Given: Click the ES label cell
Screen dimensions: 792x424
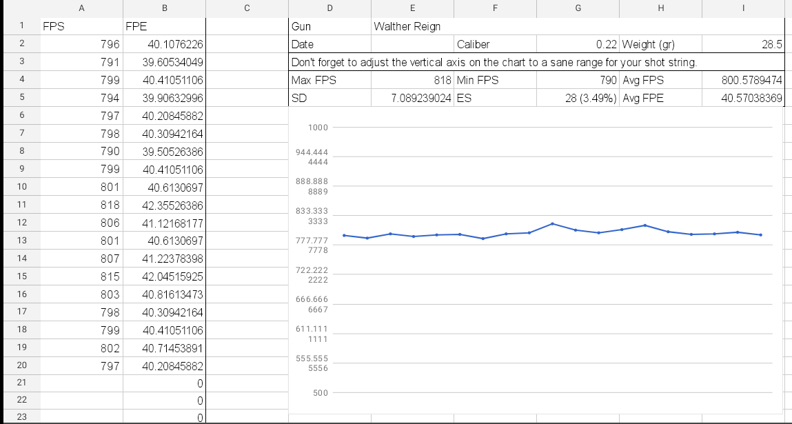Looking at the screenshot, I should coord(495,98).
